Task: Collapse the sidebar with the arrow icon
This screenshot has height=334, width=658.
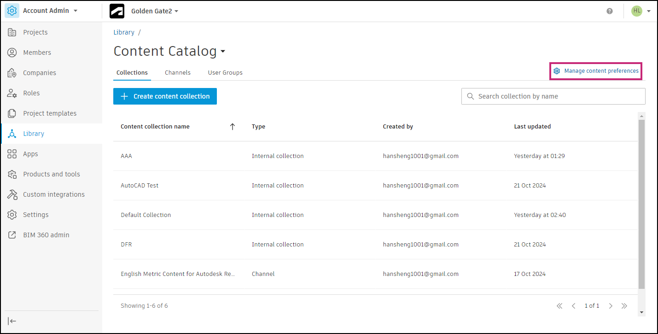Action: 12,321
